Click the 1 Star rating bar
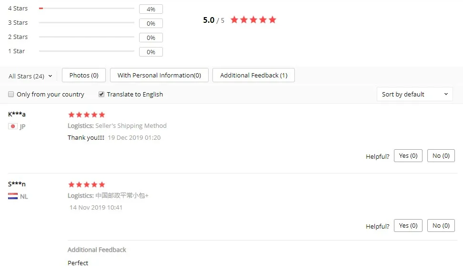 click(87, 51)
